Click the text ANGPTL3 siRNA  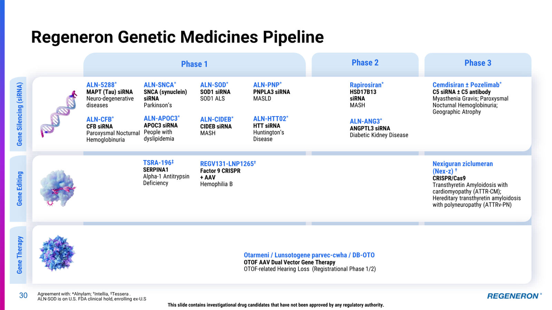pos(370,128)
